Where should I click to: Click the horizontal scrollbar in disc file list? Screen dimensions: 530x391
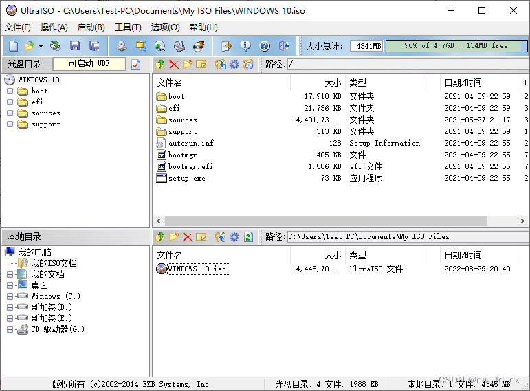coord(326,221)
